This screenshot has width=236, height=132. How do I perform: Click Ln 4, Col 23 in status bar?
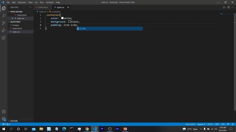pyautogui.click(x=190, y=124)
